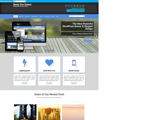
Task: Open the Theme Demo Switch dropdown
Action: 20,1
